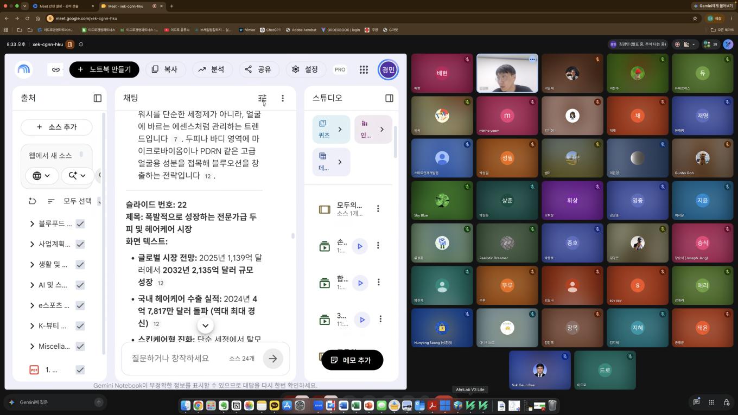Open the 설정 settings button
The width and height of the screenshot is (738, 415).
(305, 69)
